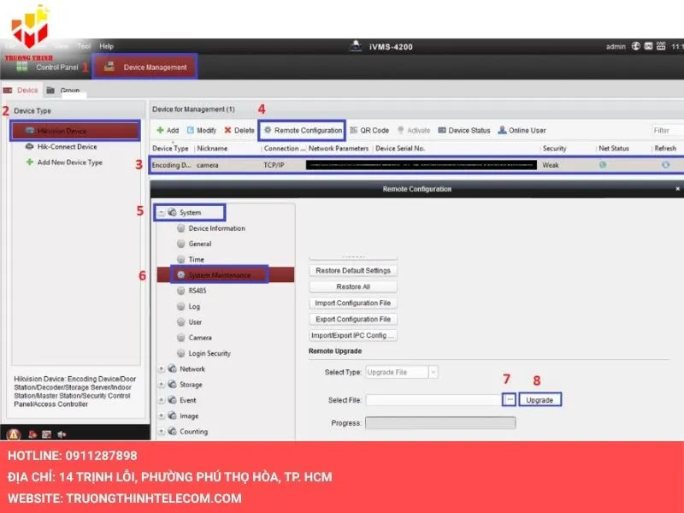This screenshot has height=513, width=684.
Task: Switch to the Device Management tab
Action: [x=145, y=67]
